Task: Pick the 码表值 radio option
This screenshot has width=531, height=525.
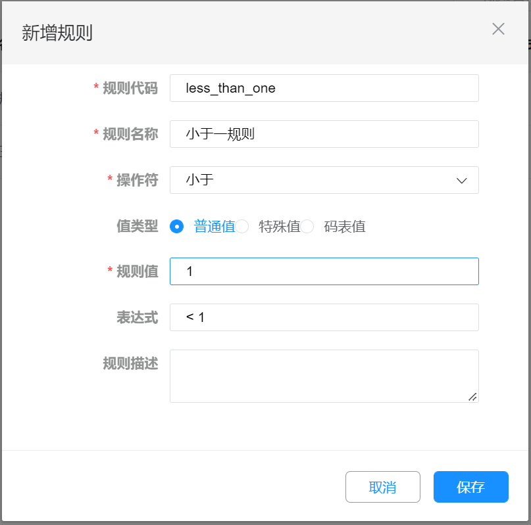Action: click(x=307, y=227)
